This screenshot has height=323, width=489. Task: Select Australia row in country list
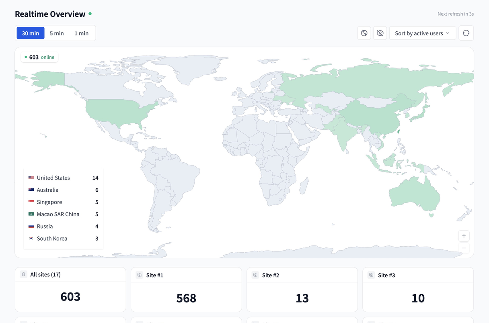[64, 190]
